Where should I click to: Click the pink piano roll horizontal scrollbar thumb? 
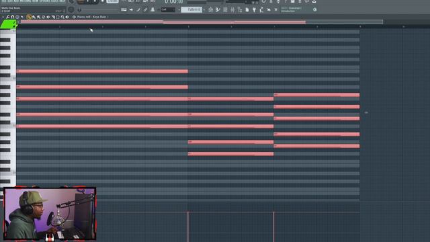tap(163, 22)
